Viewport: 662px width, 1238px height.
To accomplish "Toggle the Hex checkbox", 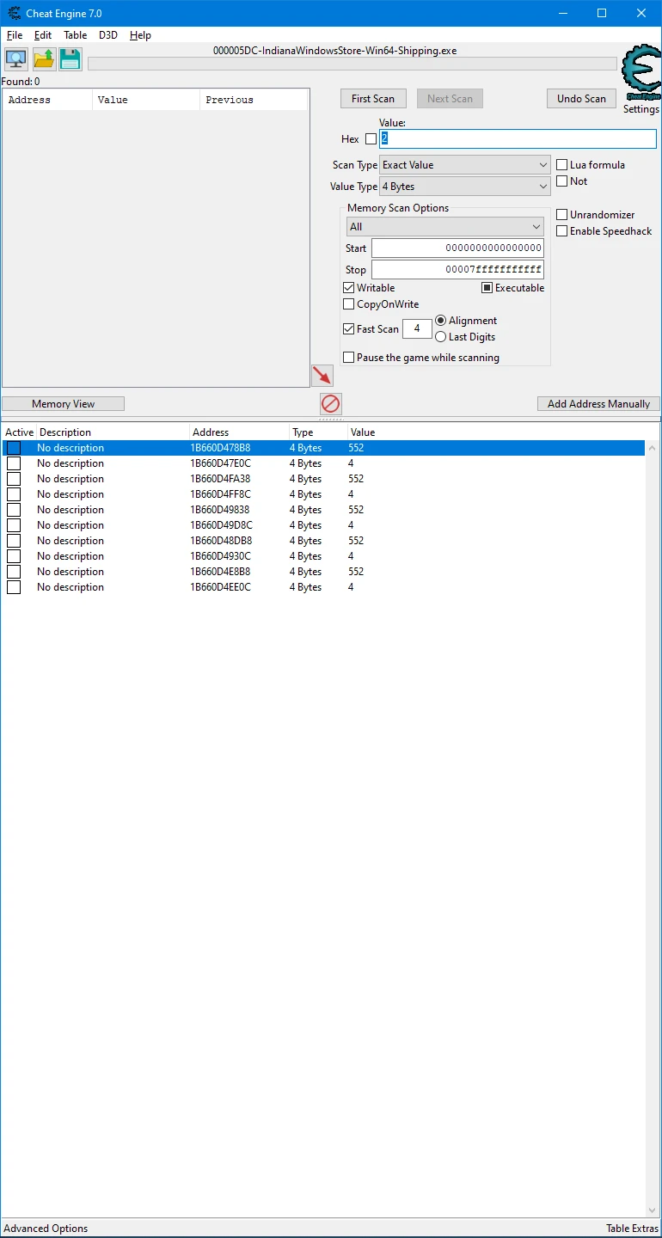I will (x=371, y=139).
